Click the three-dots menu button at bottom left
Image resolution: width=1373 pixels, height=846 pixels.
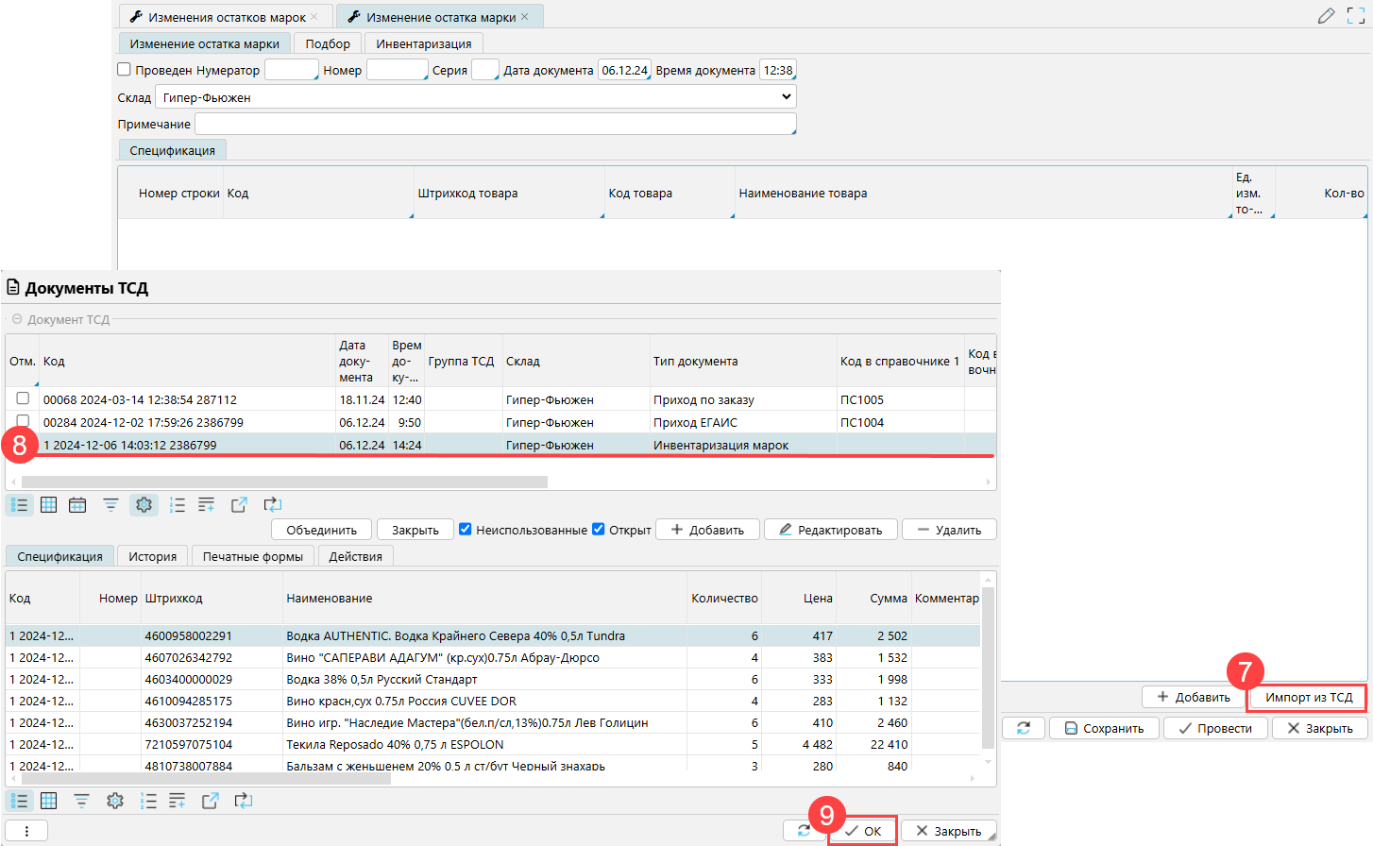point(27,831)
